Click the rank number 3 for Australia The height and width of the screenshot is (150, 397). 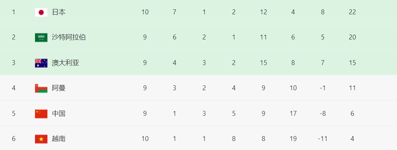pos(14,63)
